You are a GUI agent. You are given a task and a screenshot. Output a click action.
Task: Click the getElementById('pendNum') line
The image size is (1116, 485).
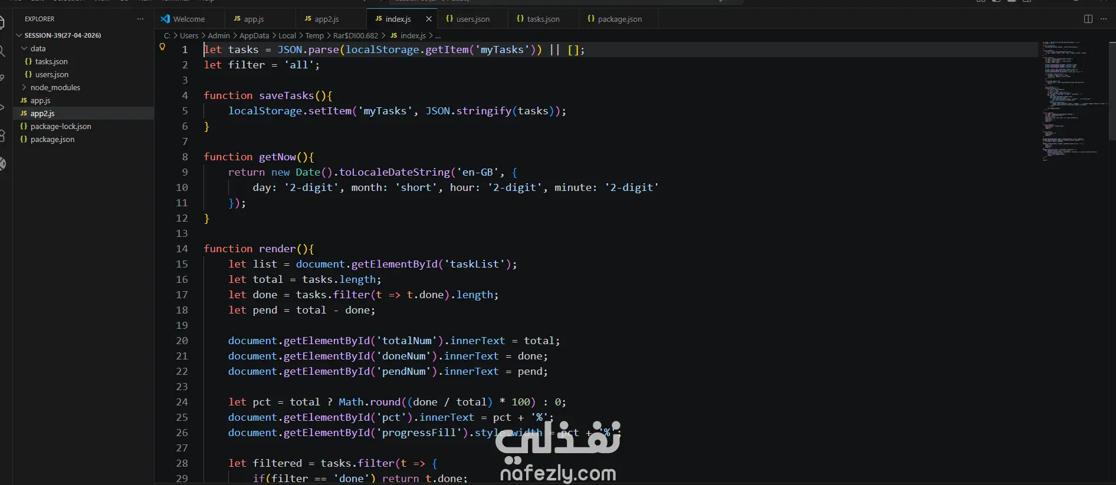[388, 371]
